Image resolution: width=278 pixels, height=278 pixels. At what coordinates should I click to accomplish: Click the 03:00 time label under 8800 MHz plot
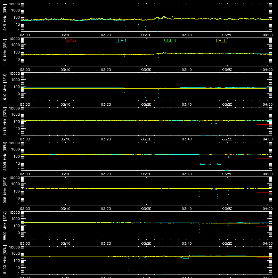(x=25, y=244)
